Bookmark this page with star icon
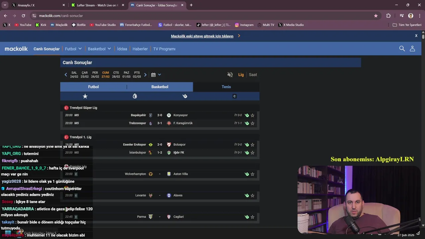 376,16
